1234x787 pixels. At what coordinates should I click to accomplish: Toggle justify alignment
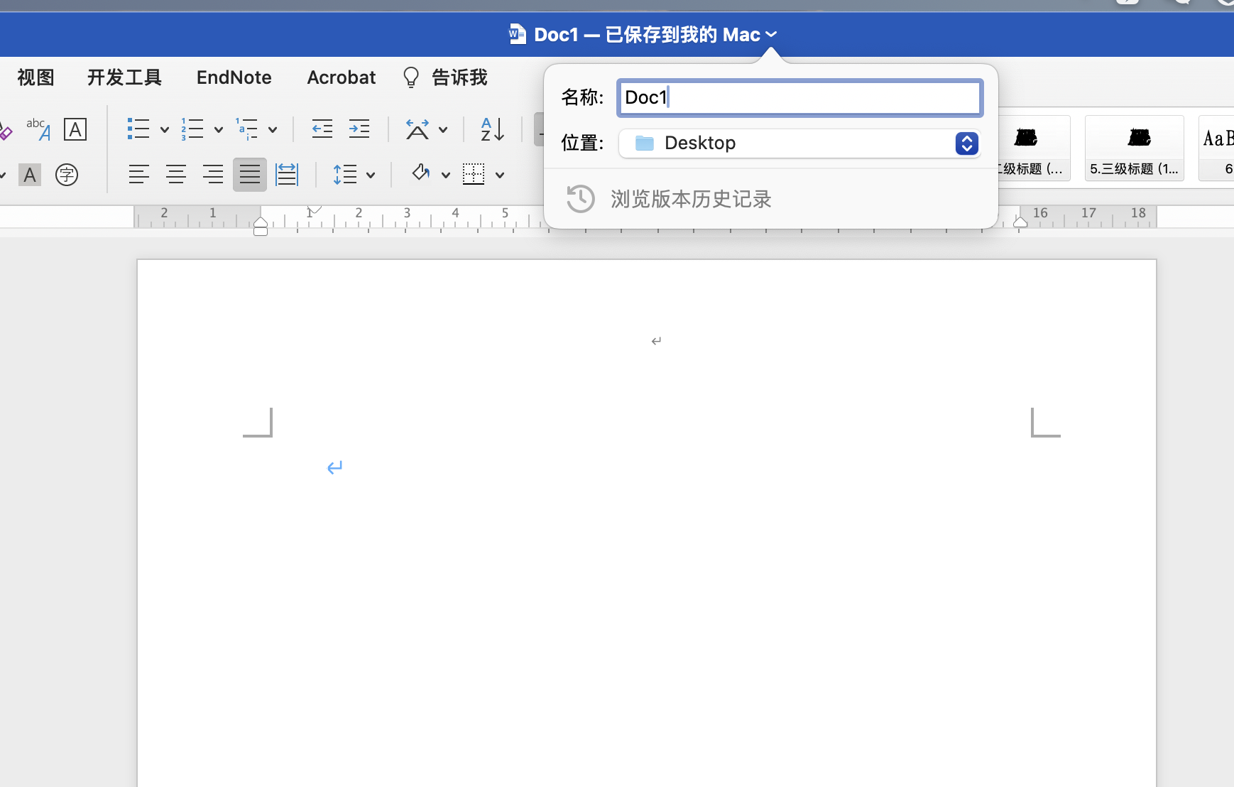coord(250,174)
